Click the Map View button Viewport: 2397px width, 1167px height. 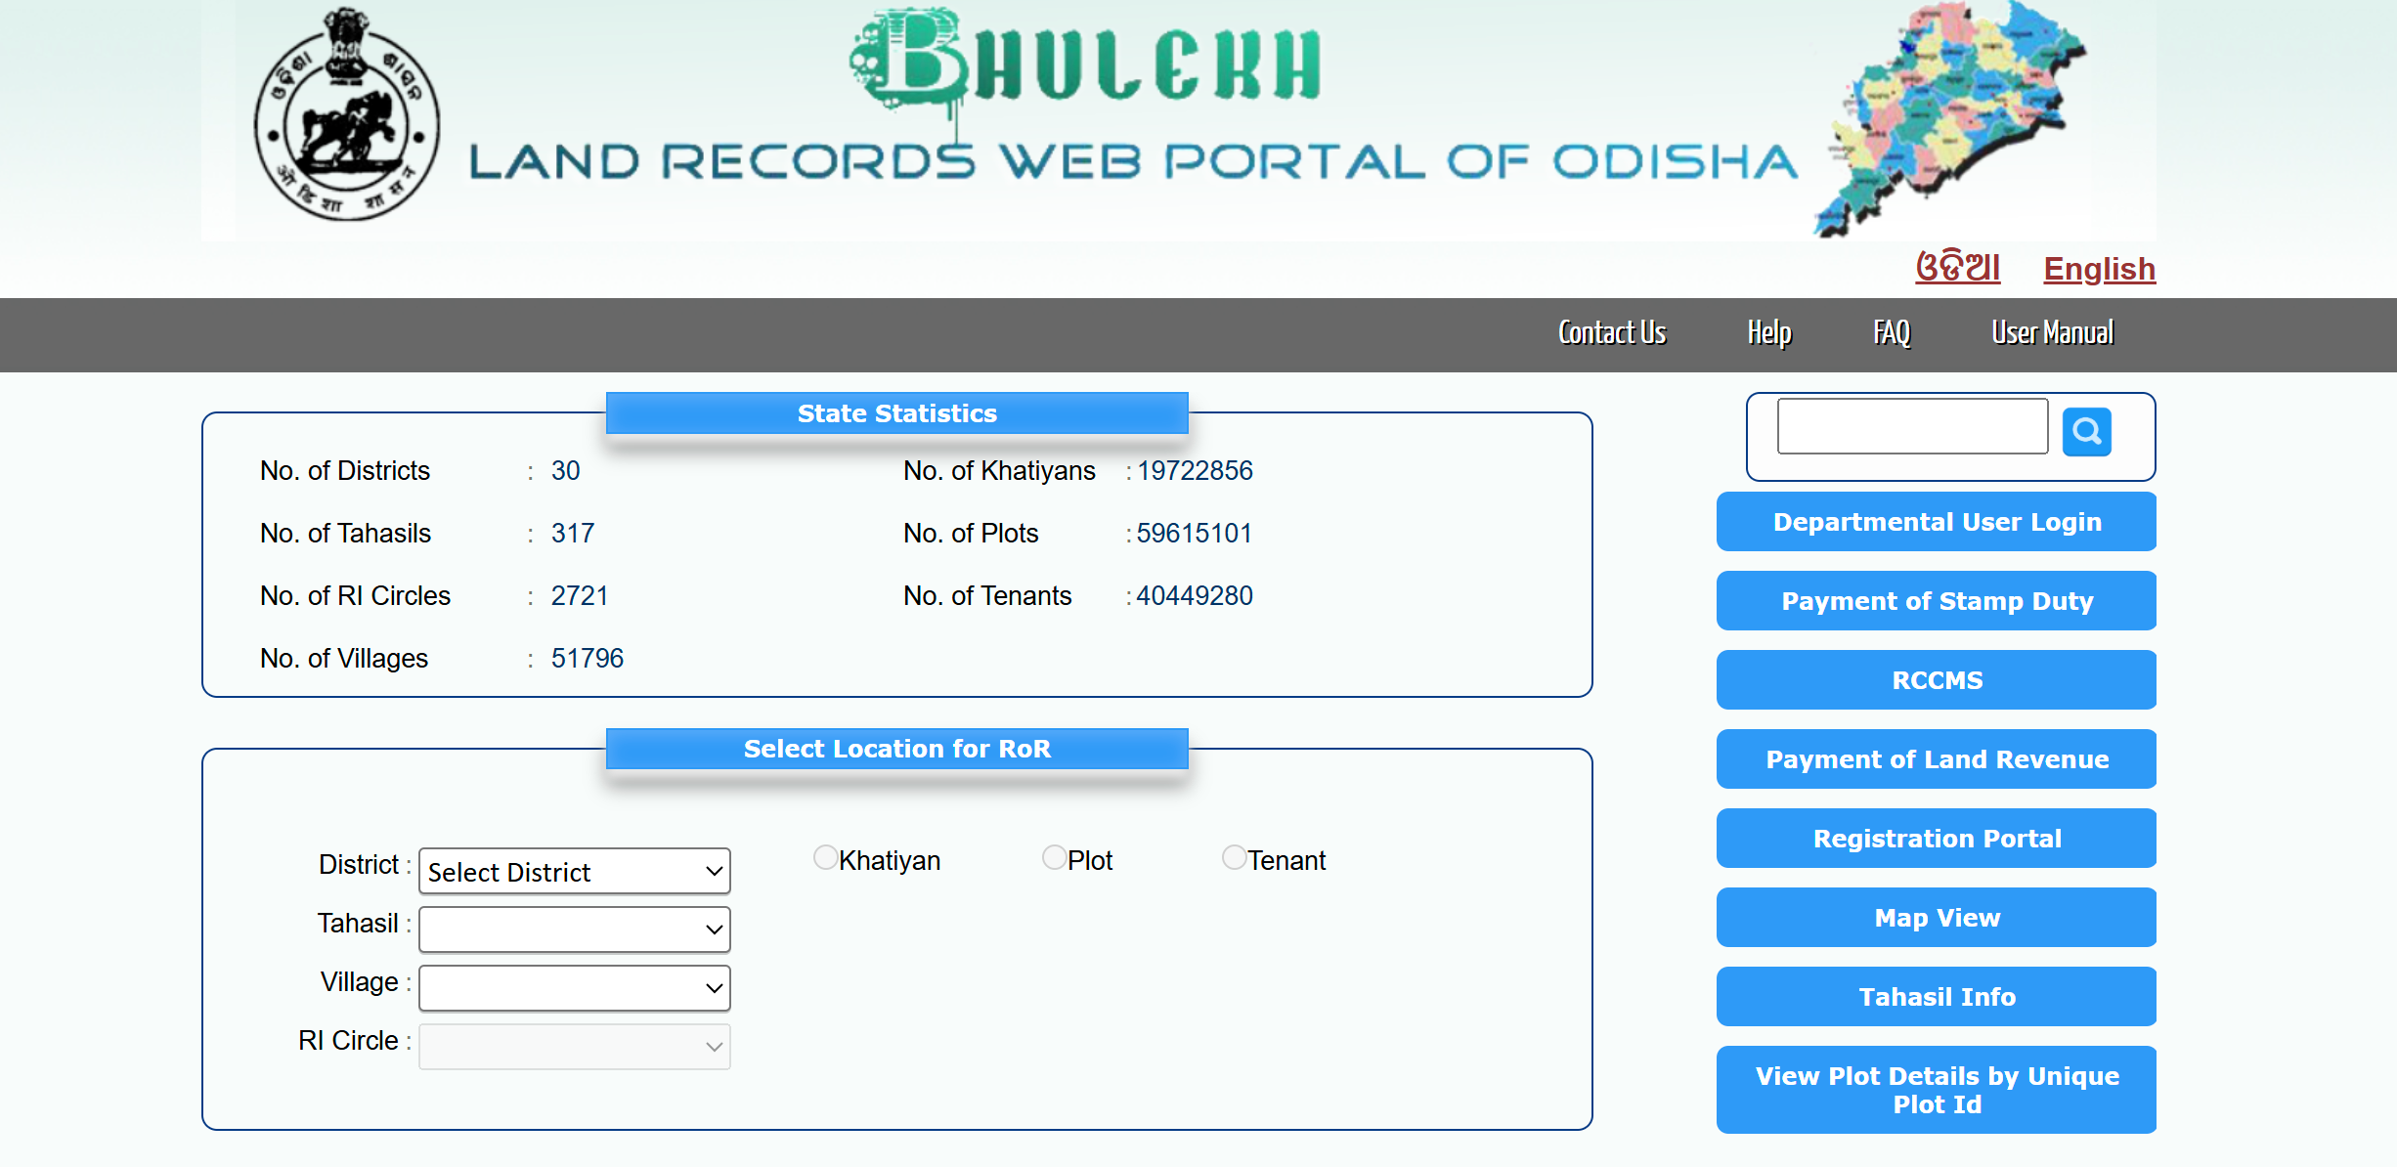coord(1936,918)
